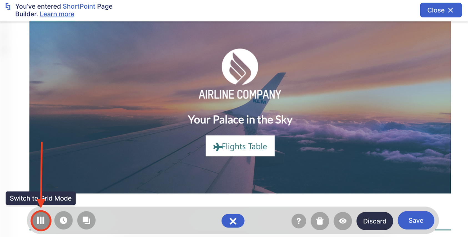Viewport: 468px width, 237px height.
Task: Close the Page Builder banner
Action: [441, 10]
